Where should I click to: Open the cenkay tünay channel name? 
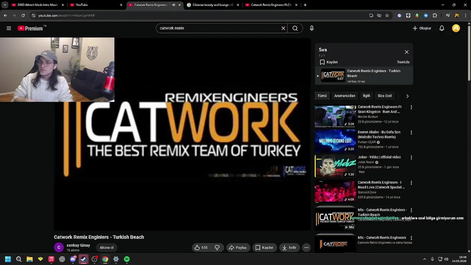78,245
